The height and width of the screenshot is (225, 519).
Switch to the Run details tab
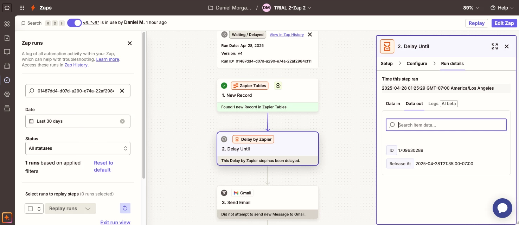tap(452, 64)
